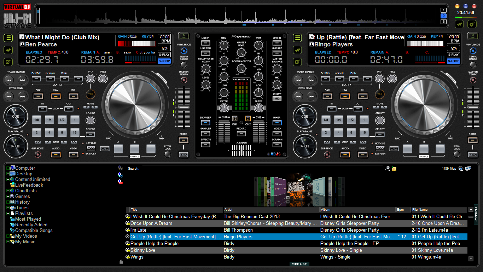This screenshot has width=483, height=272.
Task: Click right deck CALL button
Action: tap(394, 149)
